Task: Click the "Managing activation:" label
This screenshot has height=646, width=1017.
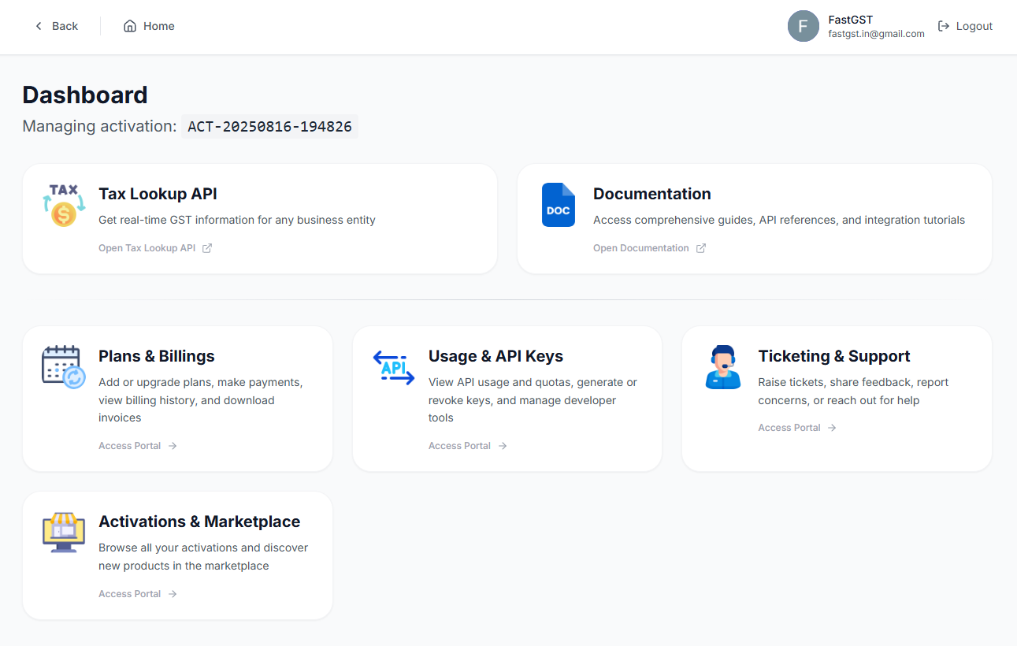Action: [x=99, y=126]
